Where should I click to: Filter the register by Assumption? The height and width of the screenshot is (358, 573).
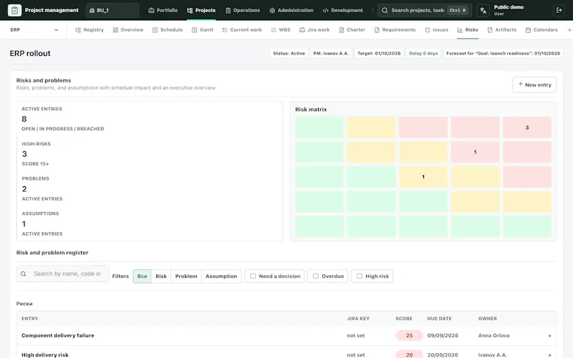coord(221,276)
